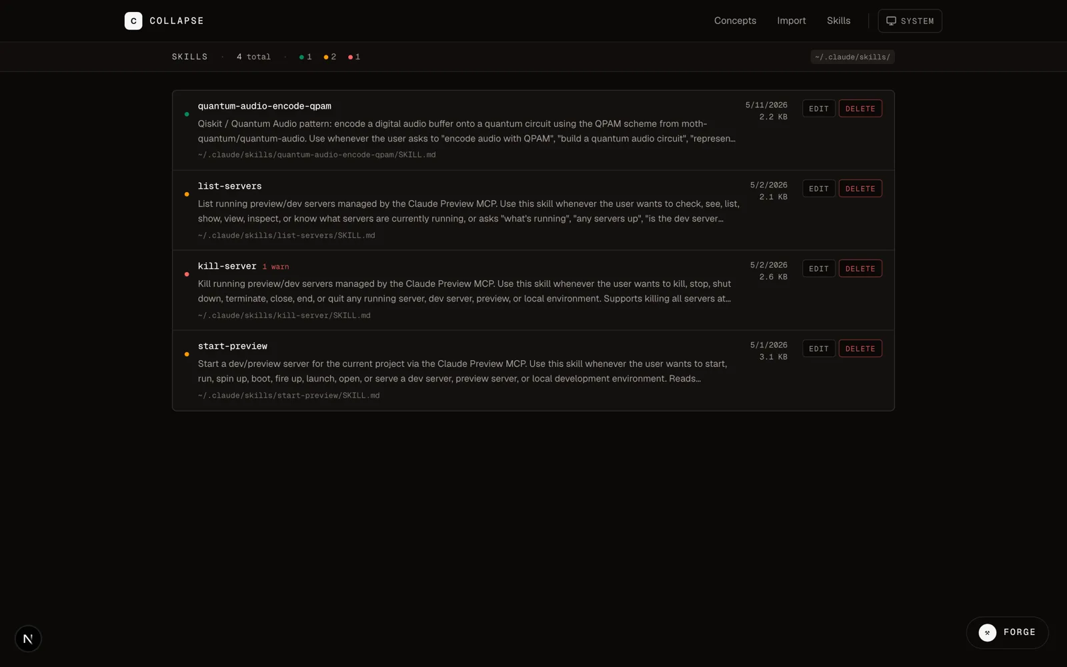Open the quantum-audio-encode-qpam skill title
1067x667 pixels.
click(264, 106)
